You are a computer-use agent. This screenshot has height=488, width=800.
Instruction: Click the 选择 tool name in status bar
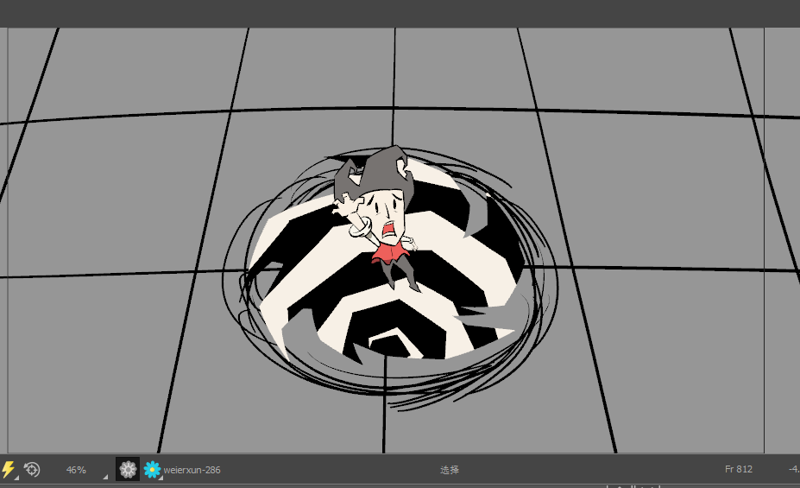[x=450, y=470]
